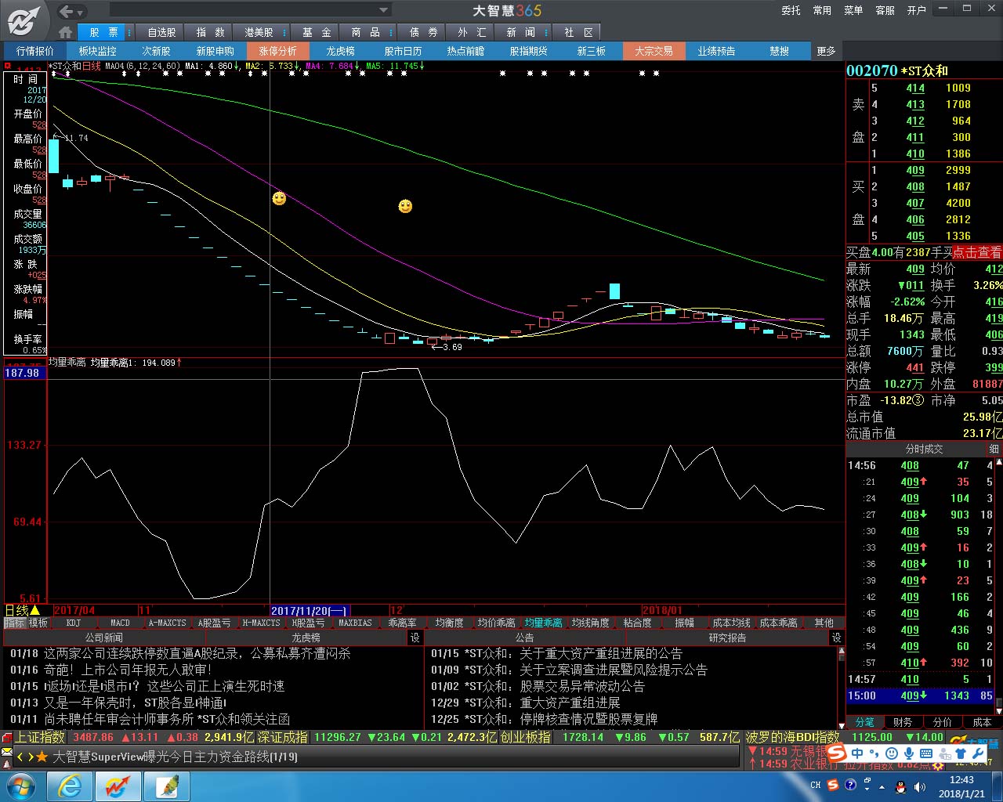Click 点击查看 link in quote panel
This screenshot has height=802, width=1003.
point(977,252)
